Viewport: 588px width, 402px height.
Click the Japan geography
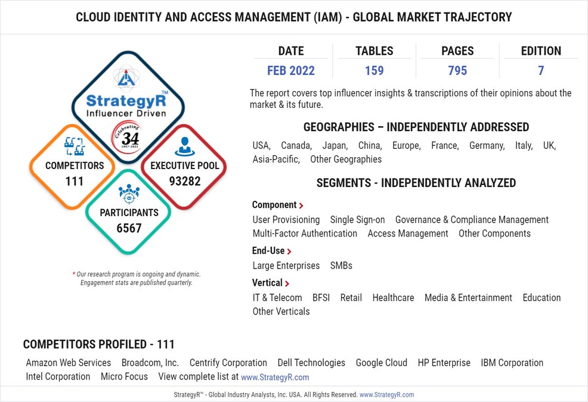[x=335, y=145]
